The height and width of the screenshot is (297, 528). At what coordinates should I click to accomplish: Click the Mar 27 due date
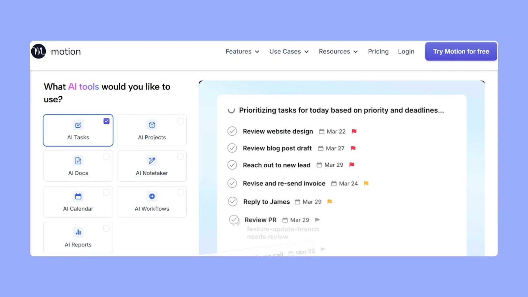point(335,148)
